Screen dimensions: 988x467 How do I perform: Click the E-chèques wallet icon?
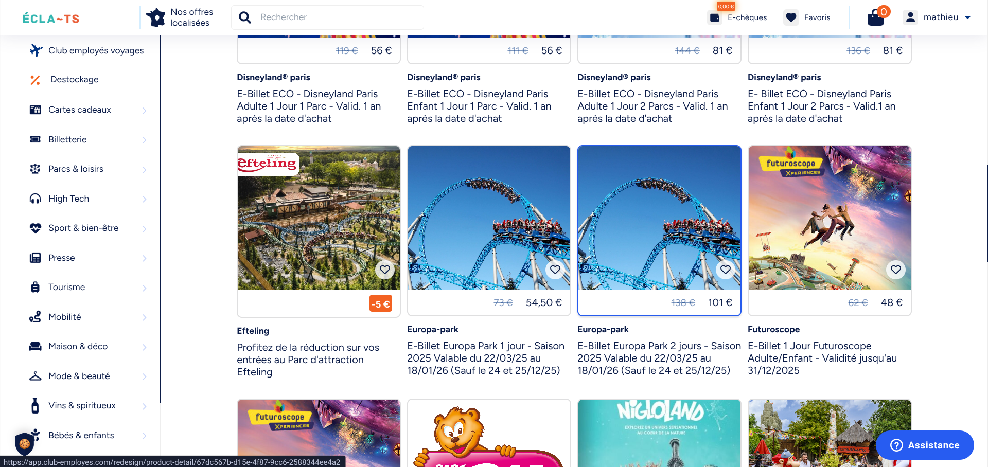(x=715, y=17)
